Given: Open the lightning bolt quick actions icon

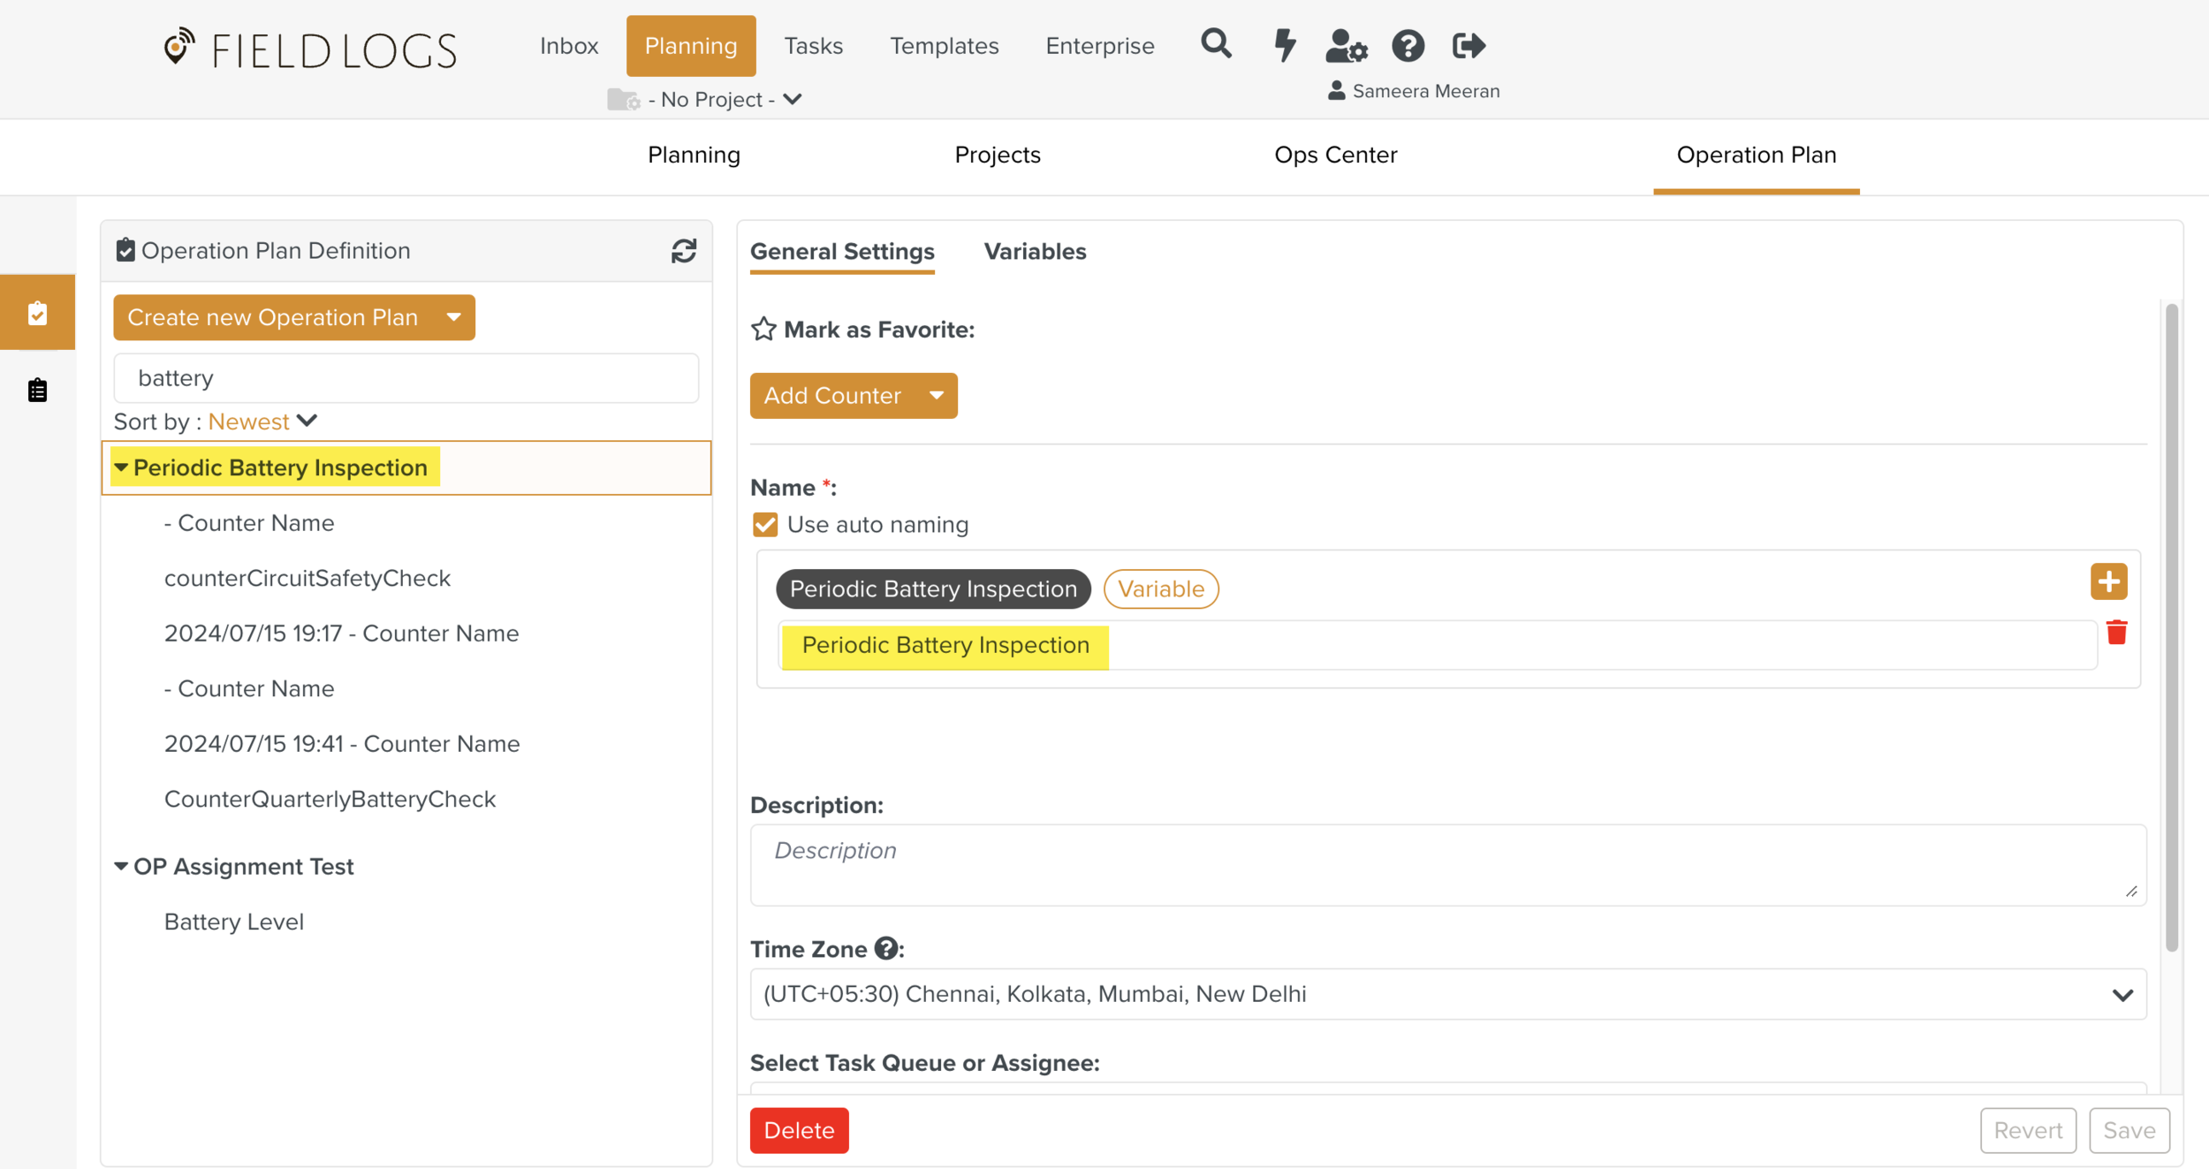Looking at the screenshot, I should [1284, 45].
